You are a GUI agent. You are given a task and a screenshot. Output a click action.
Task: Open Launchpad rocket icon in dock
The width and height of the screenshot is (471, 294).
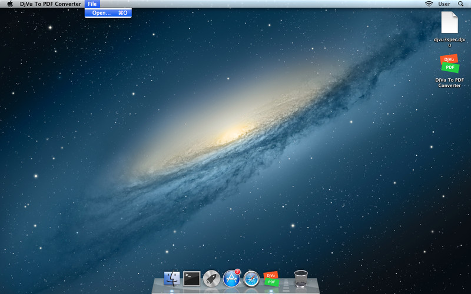point(211,278)
